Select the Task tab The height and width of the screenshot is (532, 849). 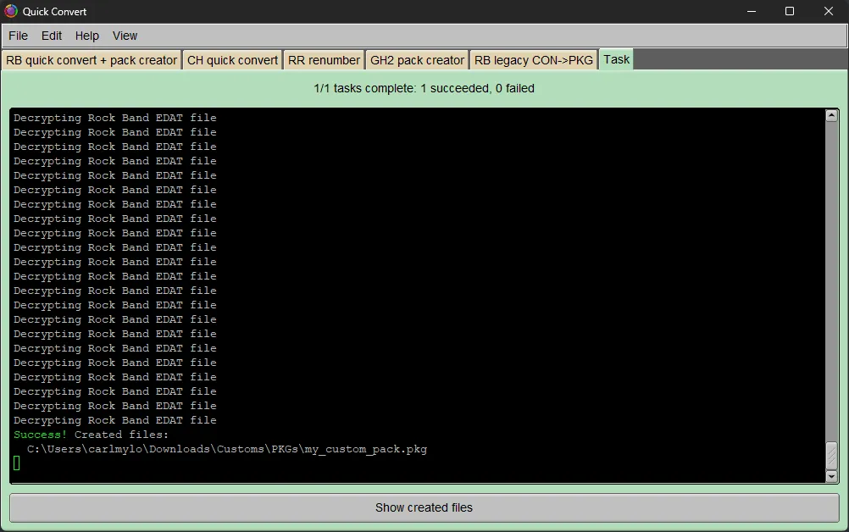(x=616, y=59)
